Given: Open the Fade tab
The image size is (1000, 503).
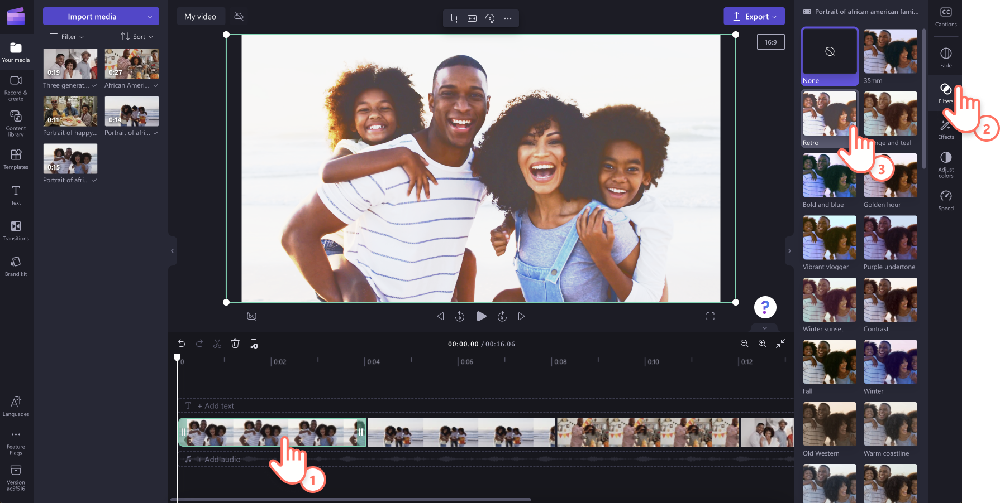Looking at the screenshot, I should [x=946, y=57].
